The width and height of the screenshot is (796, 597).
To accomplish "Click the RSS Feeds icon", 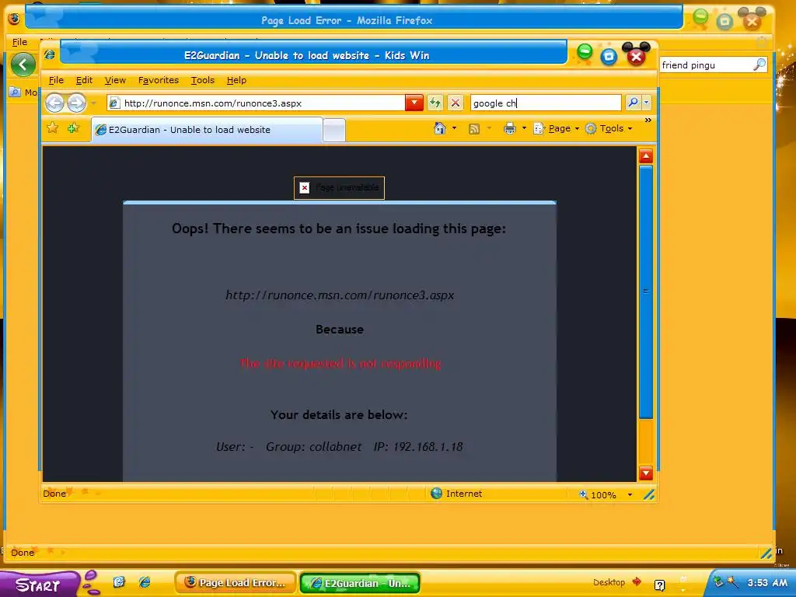I will tap(474, 129).
